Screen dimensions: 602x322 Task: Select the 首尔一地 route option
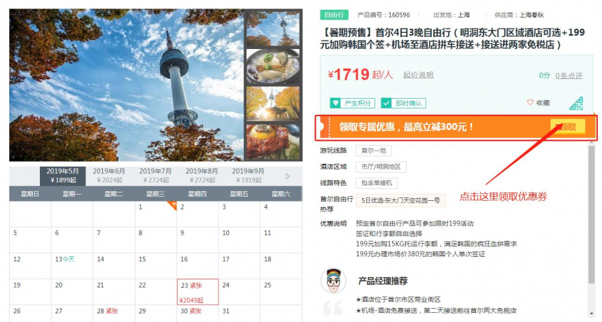[x=373, y=150]
